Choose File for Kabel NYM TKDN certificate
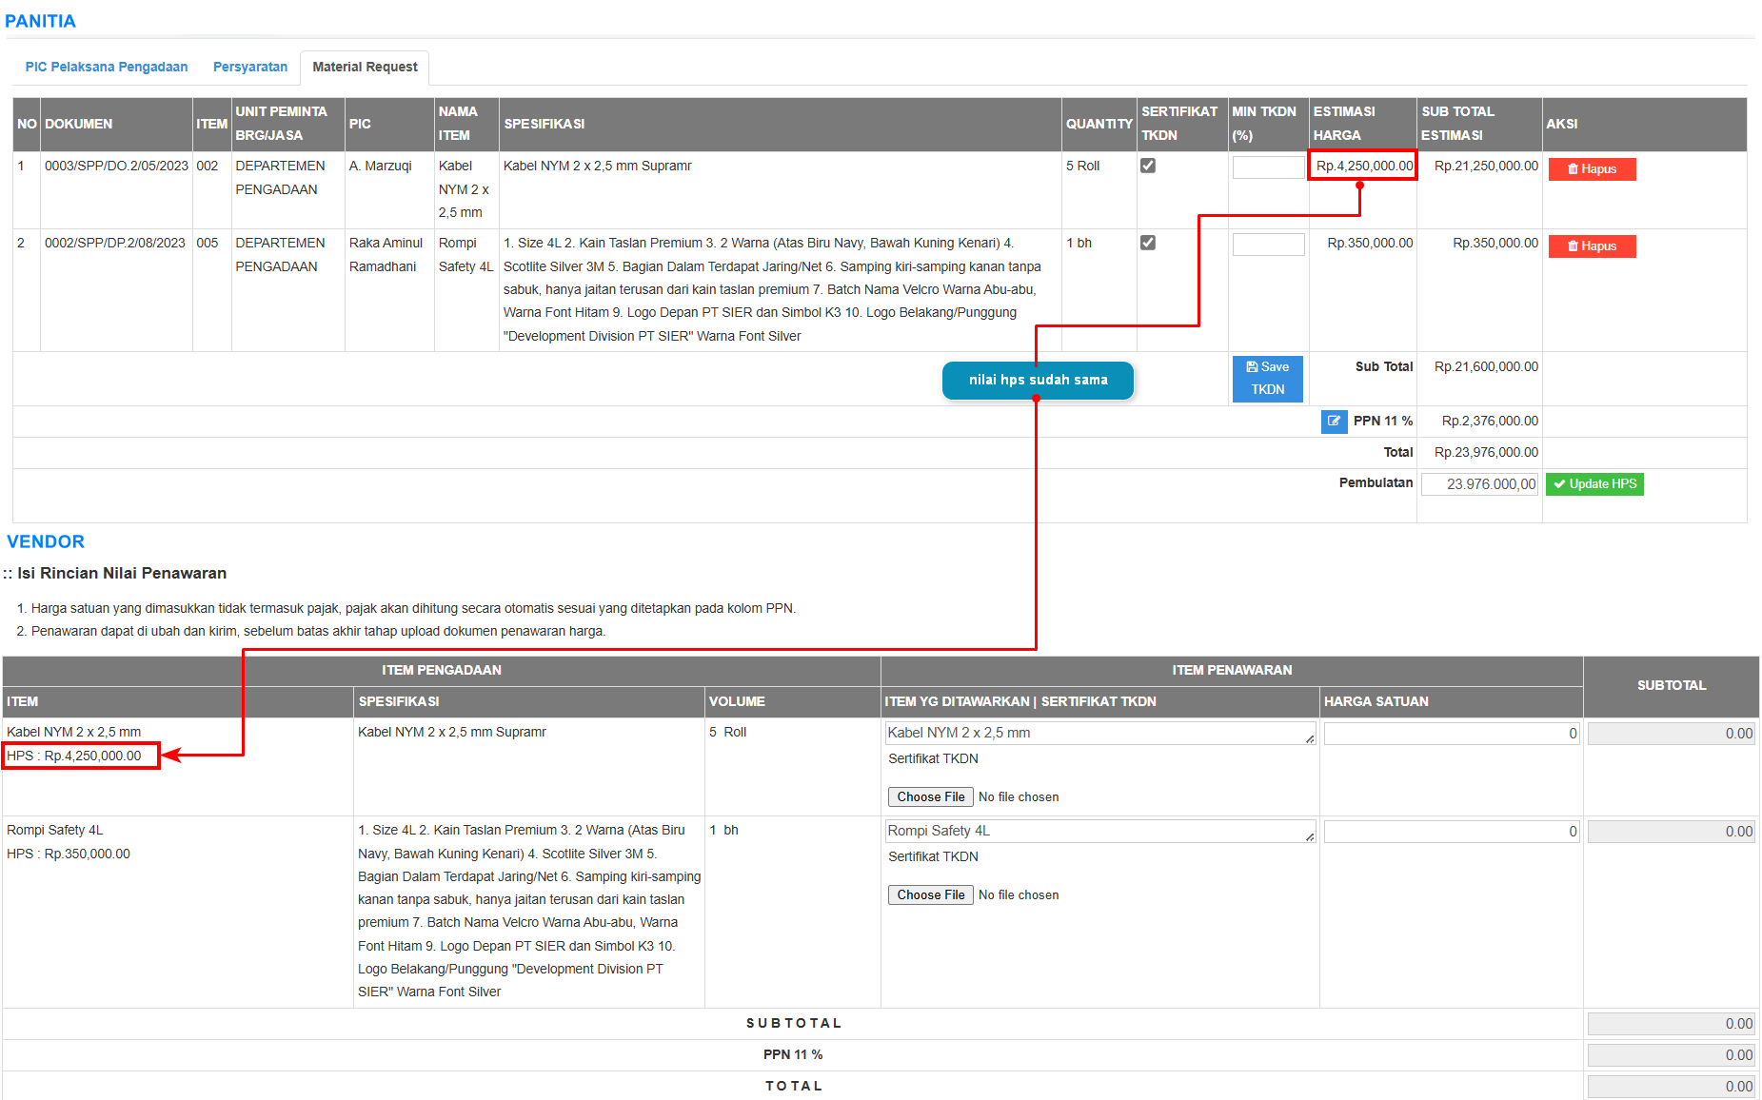1762x1100 pixels. [x=930, y=797]
